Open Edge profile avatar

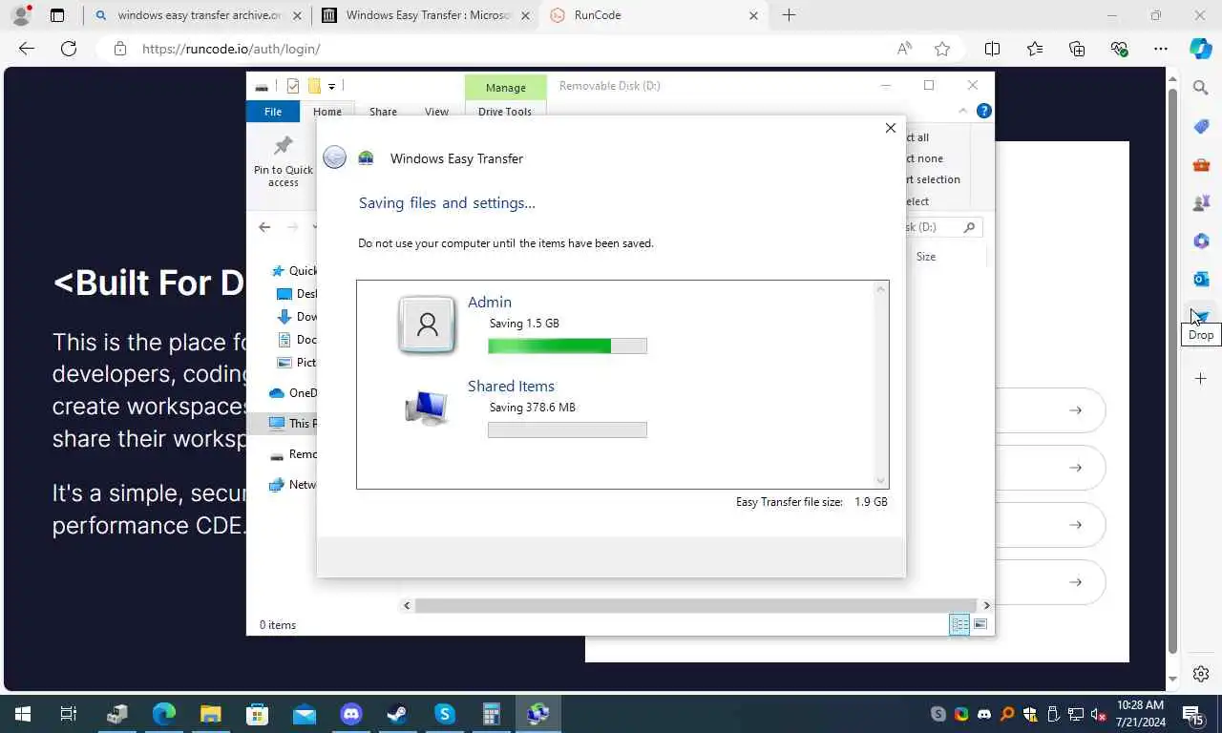pyautogui.click(x=20, y=15)
